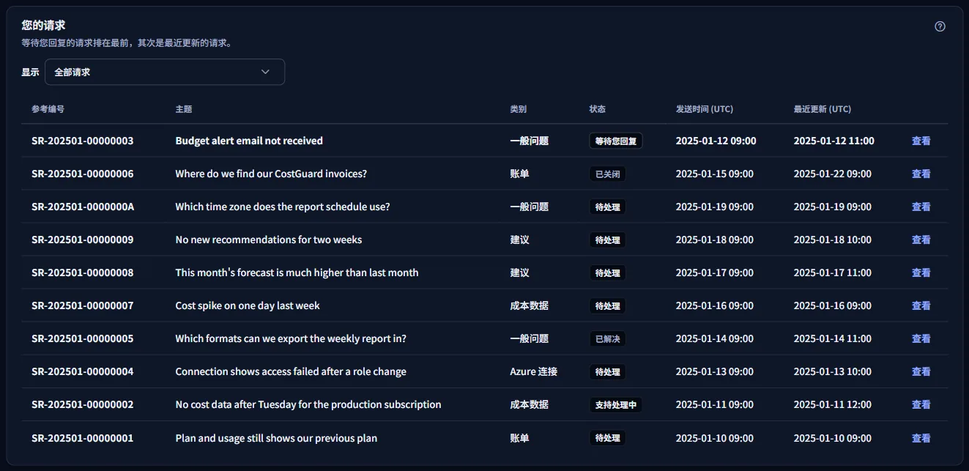Click last-updated time 2025-01-22 09:00
The width and height of the screenshot is (969, 471).
click(833, 174)
